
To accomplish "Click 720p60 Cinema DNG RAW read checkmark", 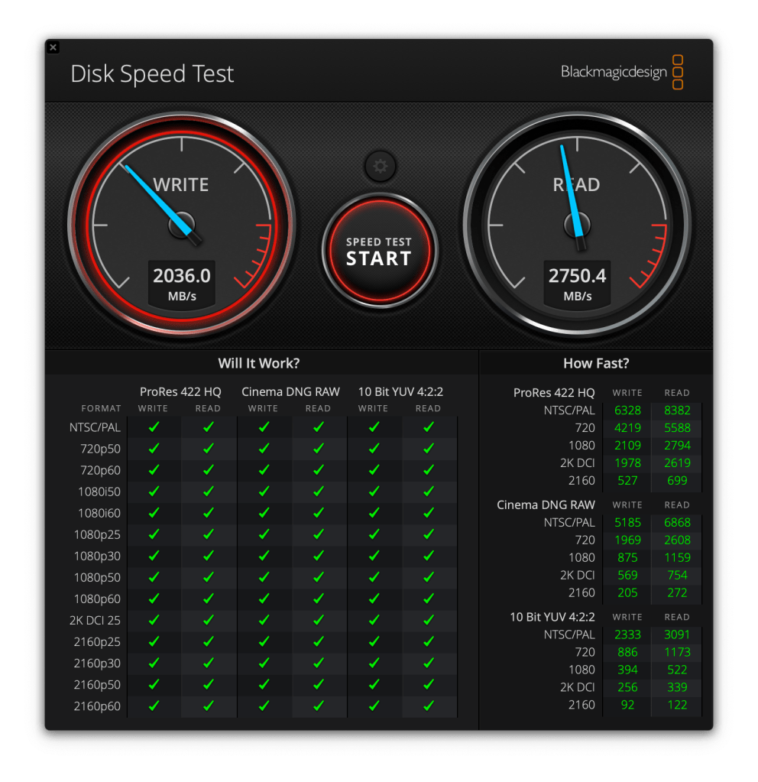I will tap(318, 470).
